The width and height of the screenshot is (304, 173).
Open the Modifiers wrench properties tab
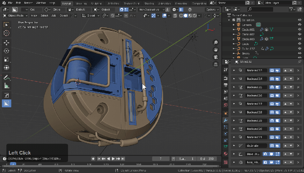[x=225, y=120]
